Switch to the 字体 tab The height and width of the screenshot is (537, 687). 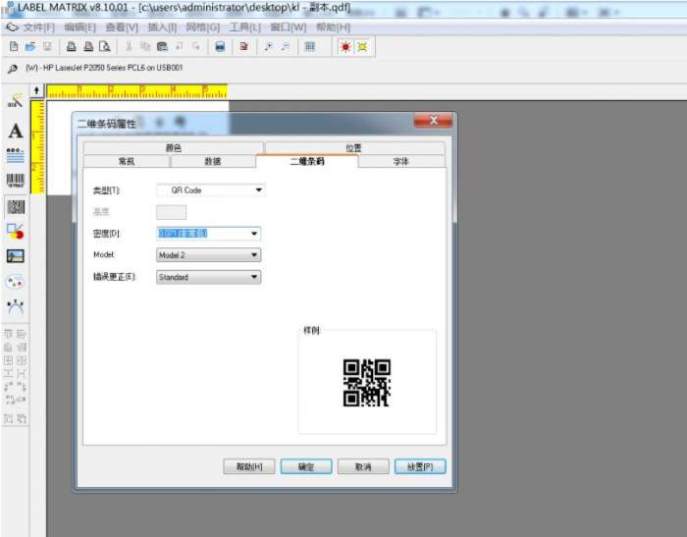pos(400,161)
